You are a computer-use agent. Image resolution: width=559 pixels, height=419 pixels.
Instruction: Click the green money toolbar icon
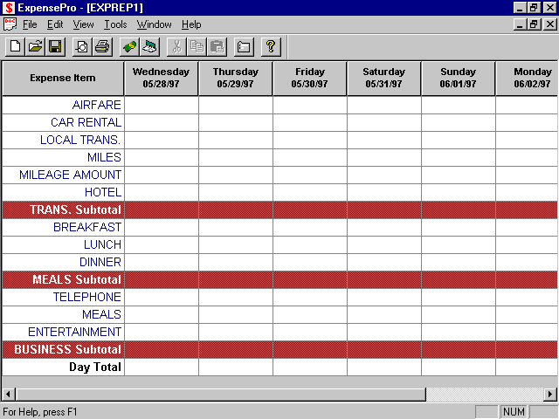(129, 46)
